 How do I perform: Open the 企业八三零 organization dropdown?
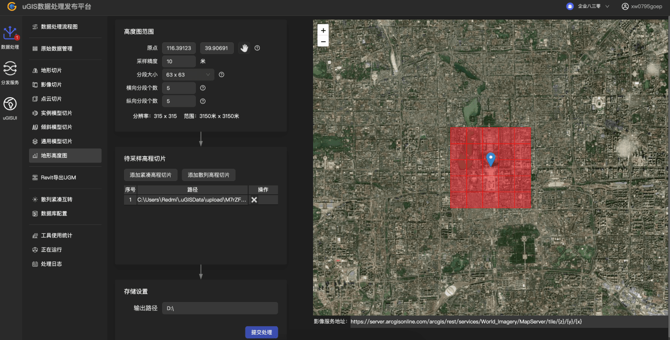pos(588,6)
